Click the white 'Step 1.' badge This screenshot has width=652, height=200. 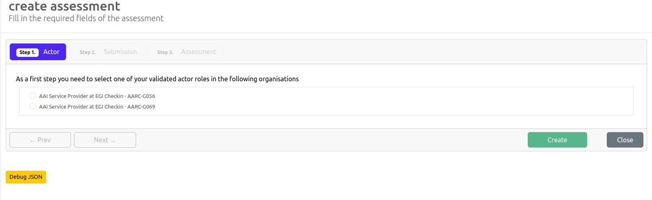[x=27, y=52]
